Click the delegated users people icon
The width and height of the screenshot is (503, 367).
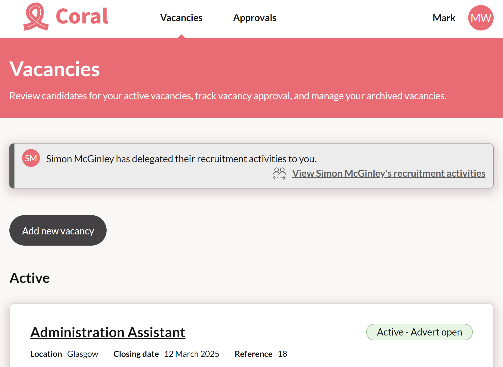(x=279, y=173)
